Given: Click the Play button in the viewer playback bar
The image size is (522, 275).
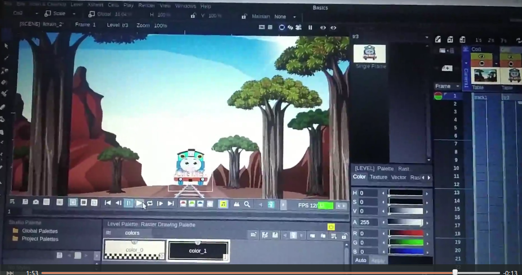Looking at the screenshot, I should tap(139, 204).
